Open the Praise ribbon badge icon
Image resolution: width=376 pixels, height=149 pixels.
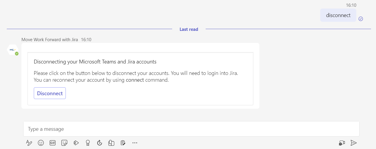[88, 143]
